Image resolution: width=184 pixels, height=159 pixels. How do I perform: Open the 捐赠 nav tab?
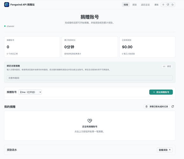(x=126, y=5)
